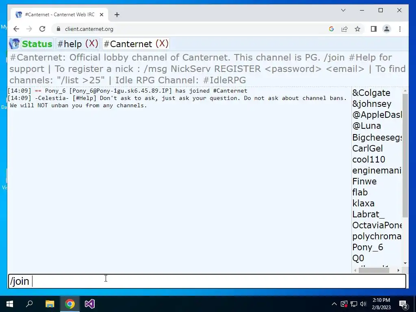This screenshot has height=312, width=416.
Task: Select user @AppleDash in nick list
Action: click(377, 115)
